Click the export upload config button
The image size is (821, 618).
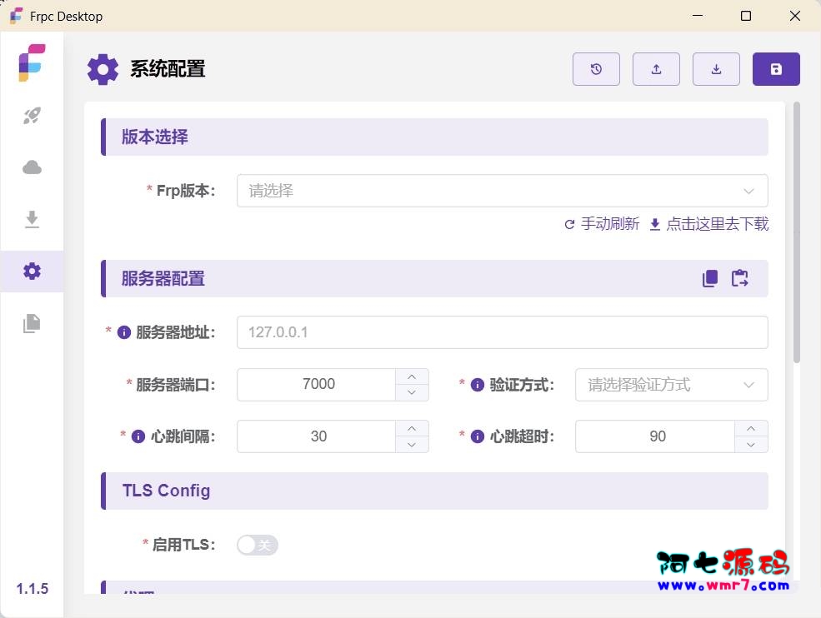coord(656,69)
